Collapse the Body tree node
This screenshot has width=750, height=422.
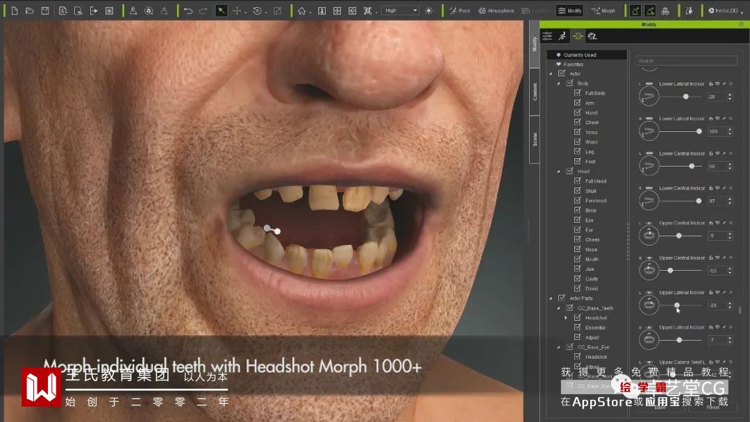tap(558, 83)
